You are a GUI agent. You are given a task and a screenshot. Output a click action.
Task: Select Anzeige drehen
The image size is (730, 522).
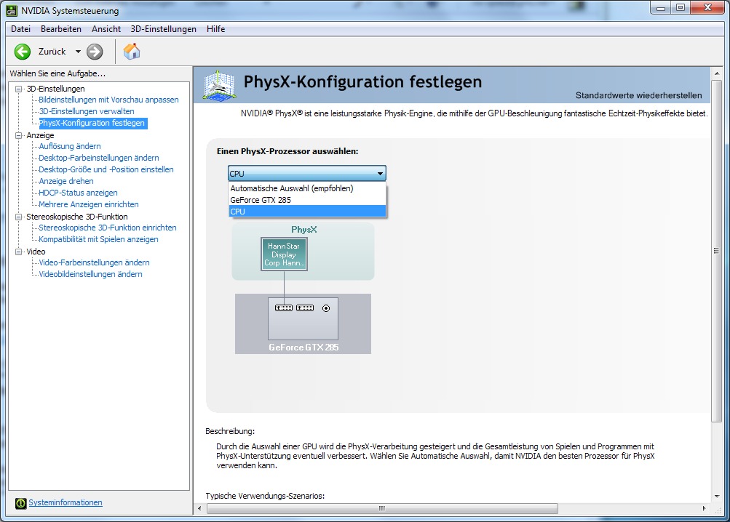tap(66, 181)
